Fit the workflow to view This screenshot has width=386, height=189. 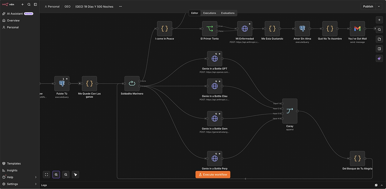(47, 175)
